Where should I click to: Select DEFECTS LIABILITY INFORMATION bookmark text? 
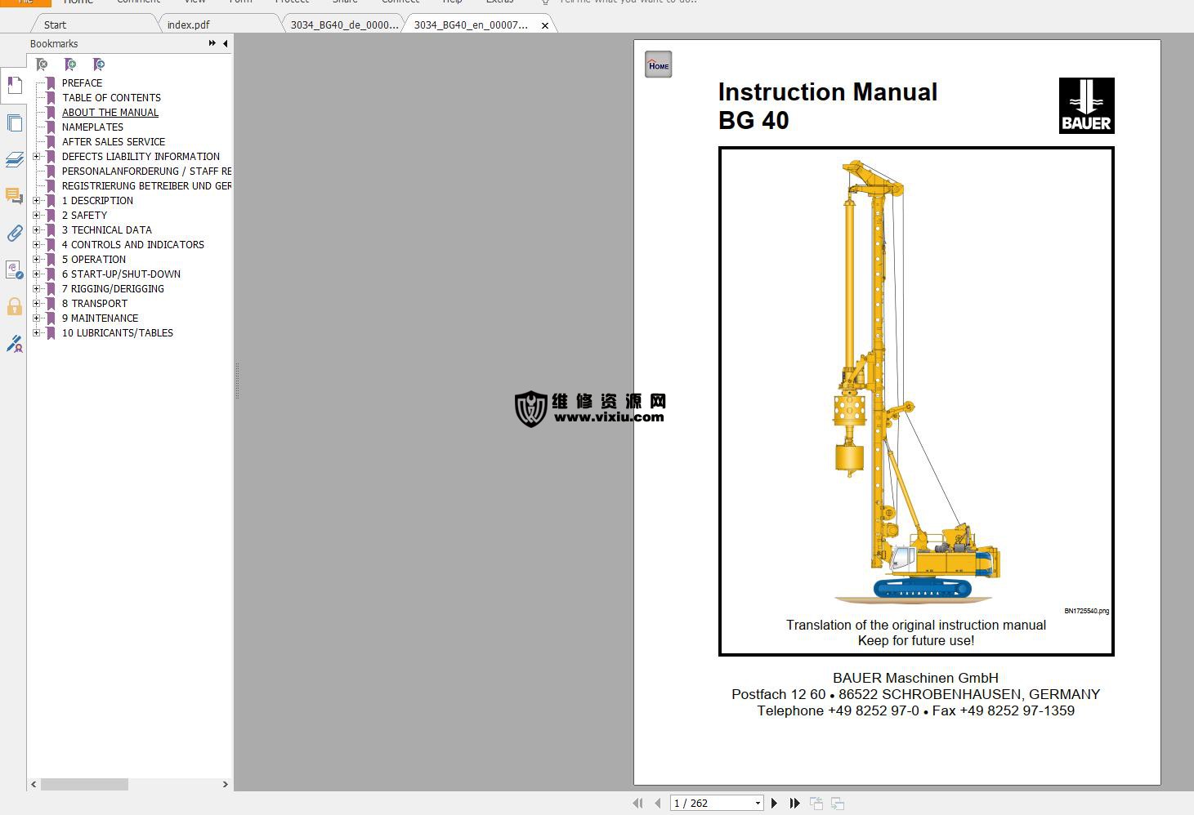point(141,156)
